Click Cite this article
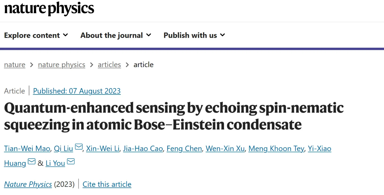Image resolution: width=384 pixels, height=195 pixels. click(x=107, y=184)
